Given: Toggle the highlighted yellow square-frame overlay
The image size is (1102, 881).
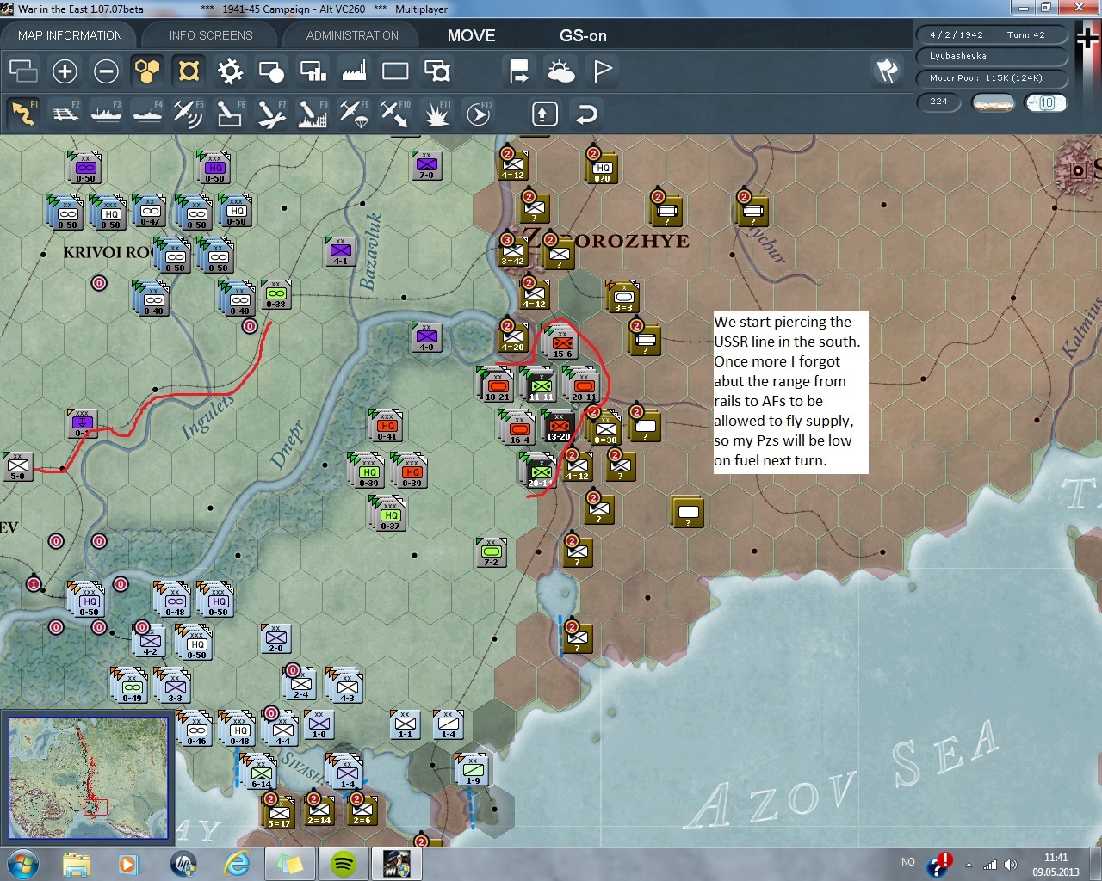Looking at the screenshot, I should click(x=189, y=71).
